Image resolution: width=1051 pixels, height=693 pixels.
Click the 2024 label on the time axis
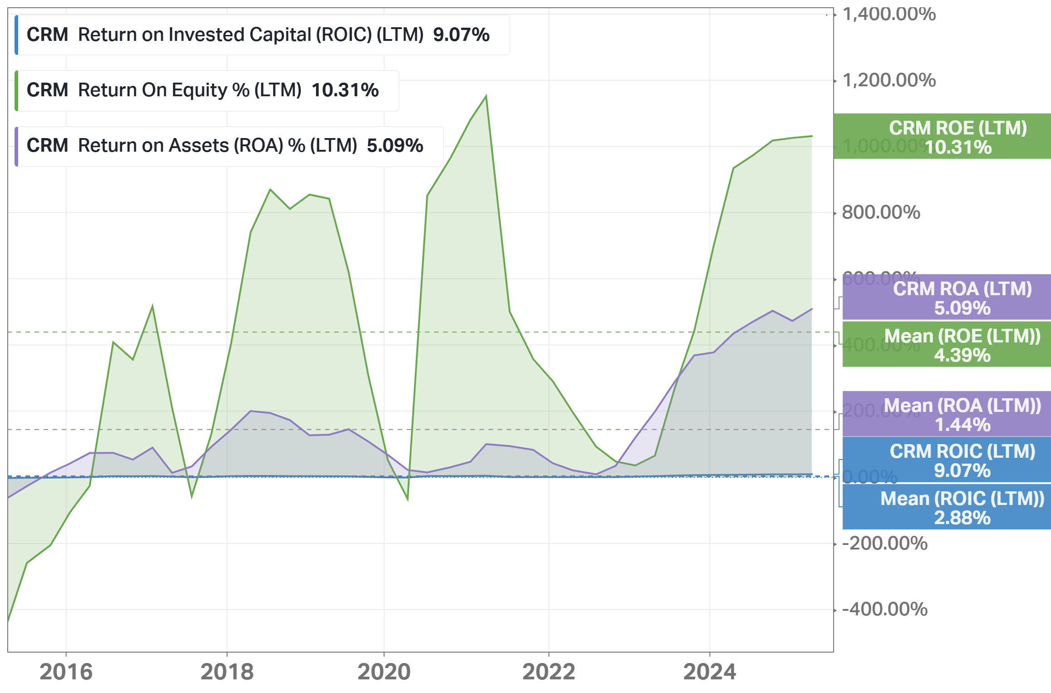point(710,672)
